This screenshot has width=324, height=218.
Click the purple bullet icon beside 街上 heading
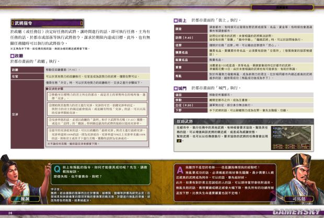(176, 20)
